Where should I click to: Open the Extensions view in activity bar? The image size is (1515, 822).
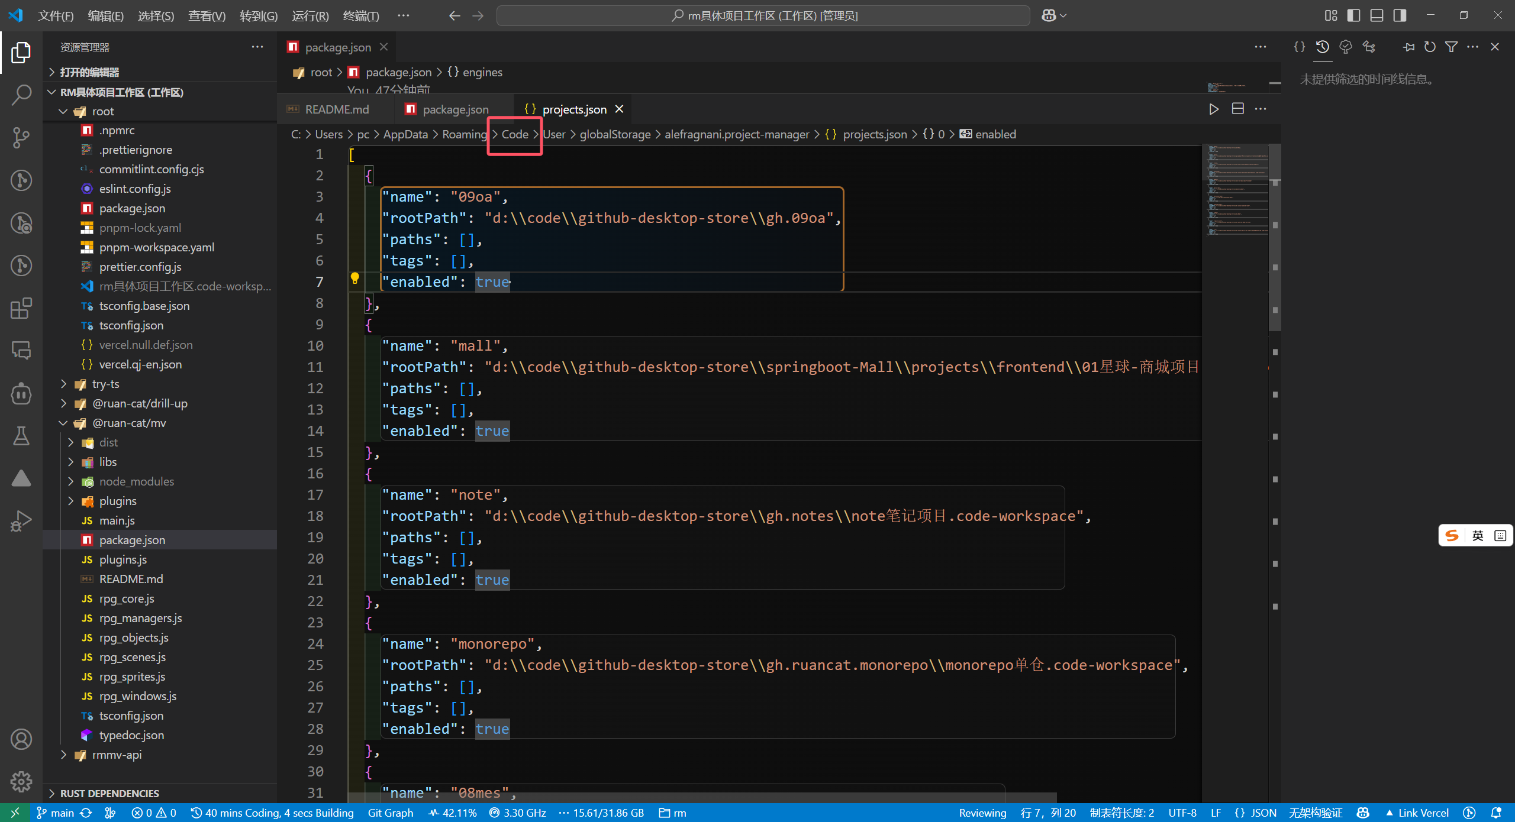click(x=21, y=308)
